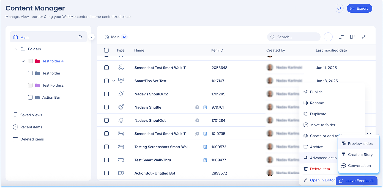Tick the Action Bar folder checkbox

pyautogui.click(x=31, y=97)
